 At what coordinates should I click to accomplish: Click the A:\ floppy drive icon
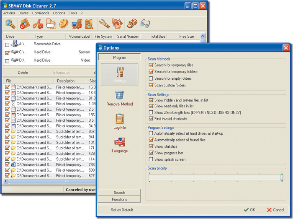pyautogui.click(x=14, y=44)
